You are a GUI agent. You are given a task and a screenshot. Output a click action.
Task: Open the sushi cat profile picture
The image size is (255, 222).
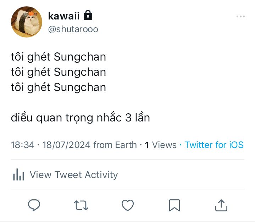tap(27, 22)
